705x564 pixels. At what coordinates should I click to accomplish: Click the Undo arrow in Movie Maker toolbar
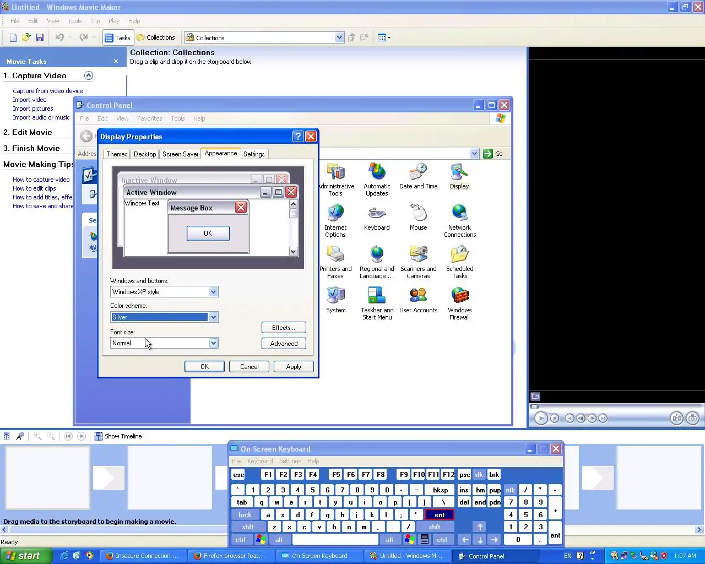tap(59, 37)
